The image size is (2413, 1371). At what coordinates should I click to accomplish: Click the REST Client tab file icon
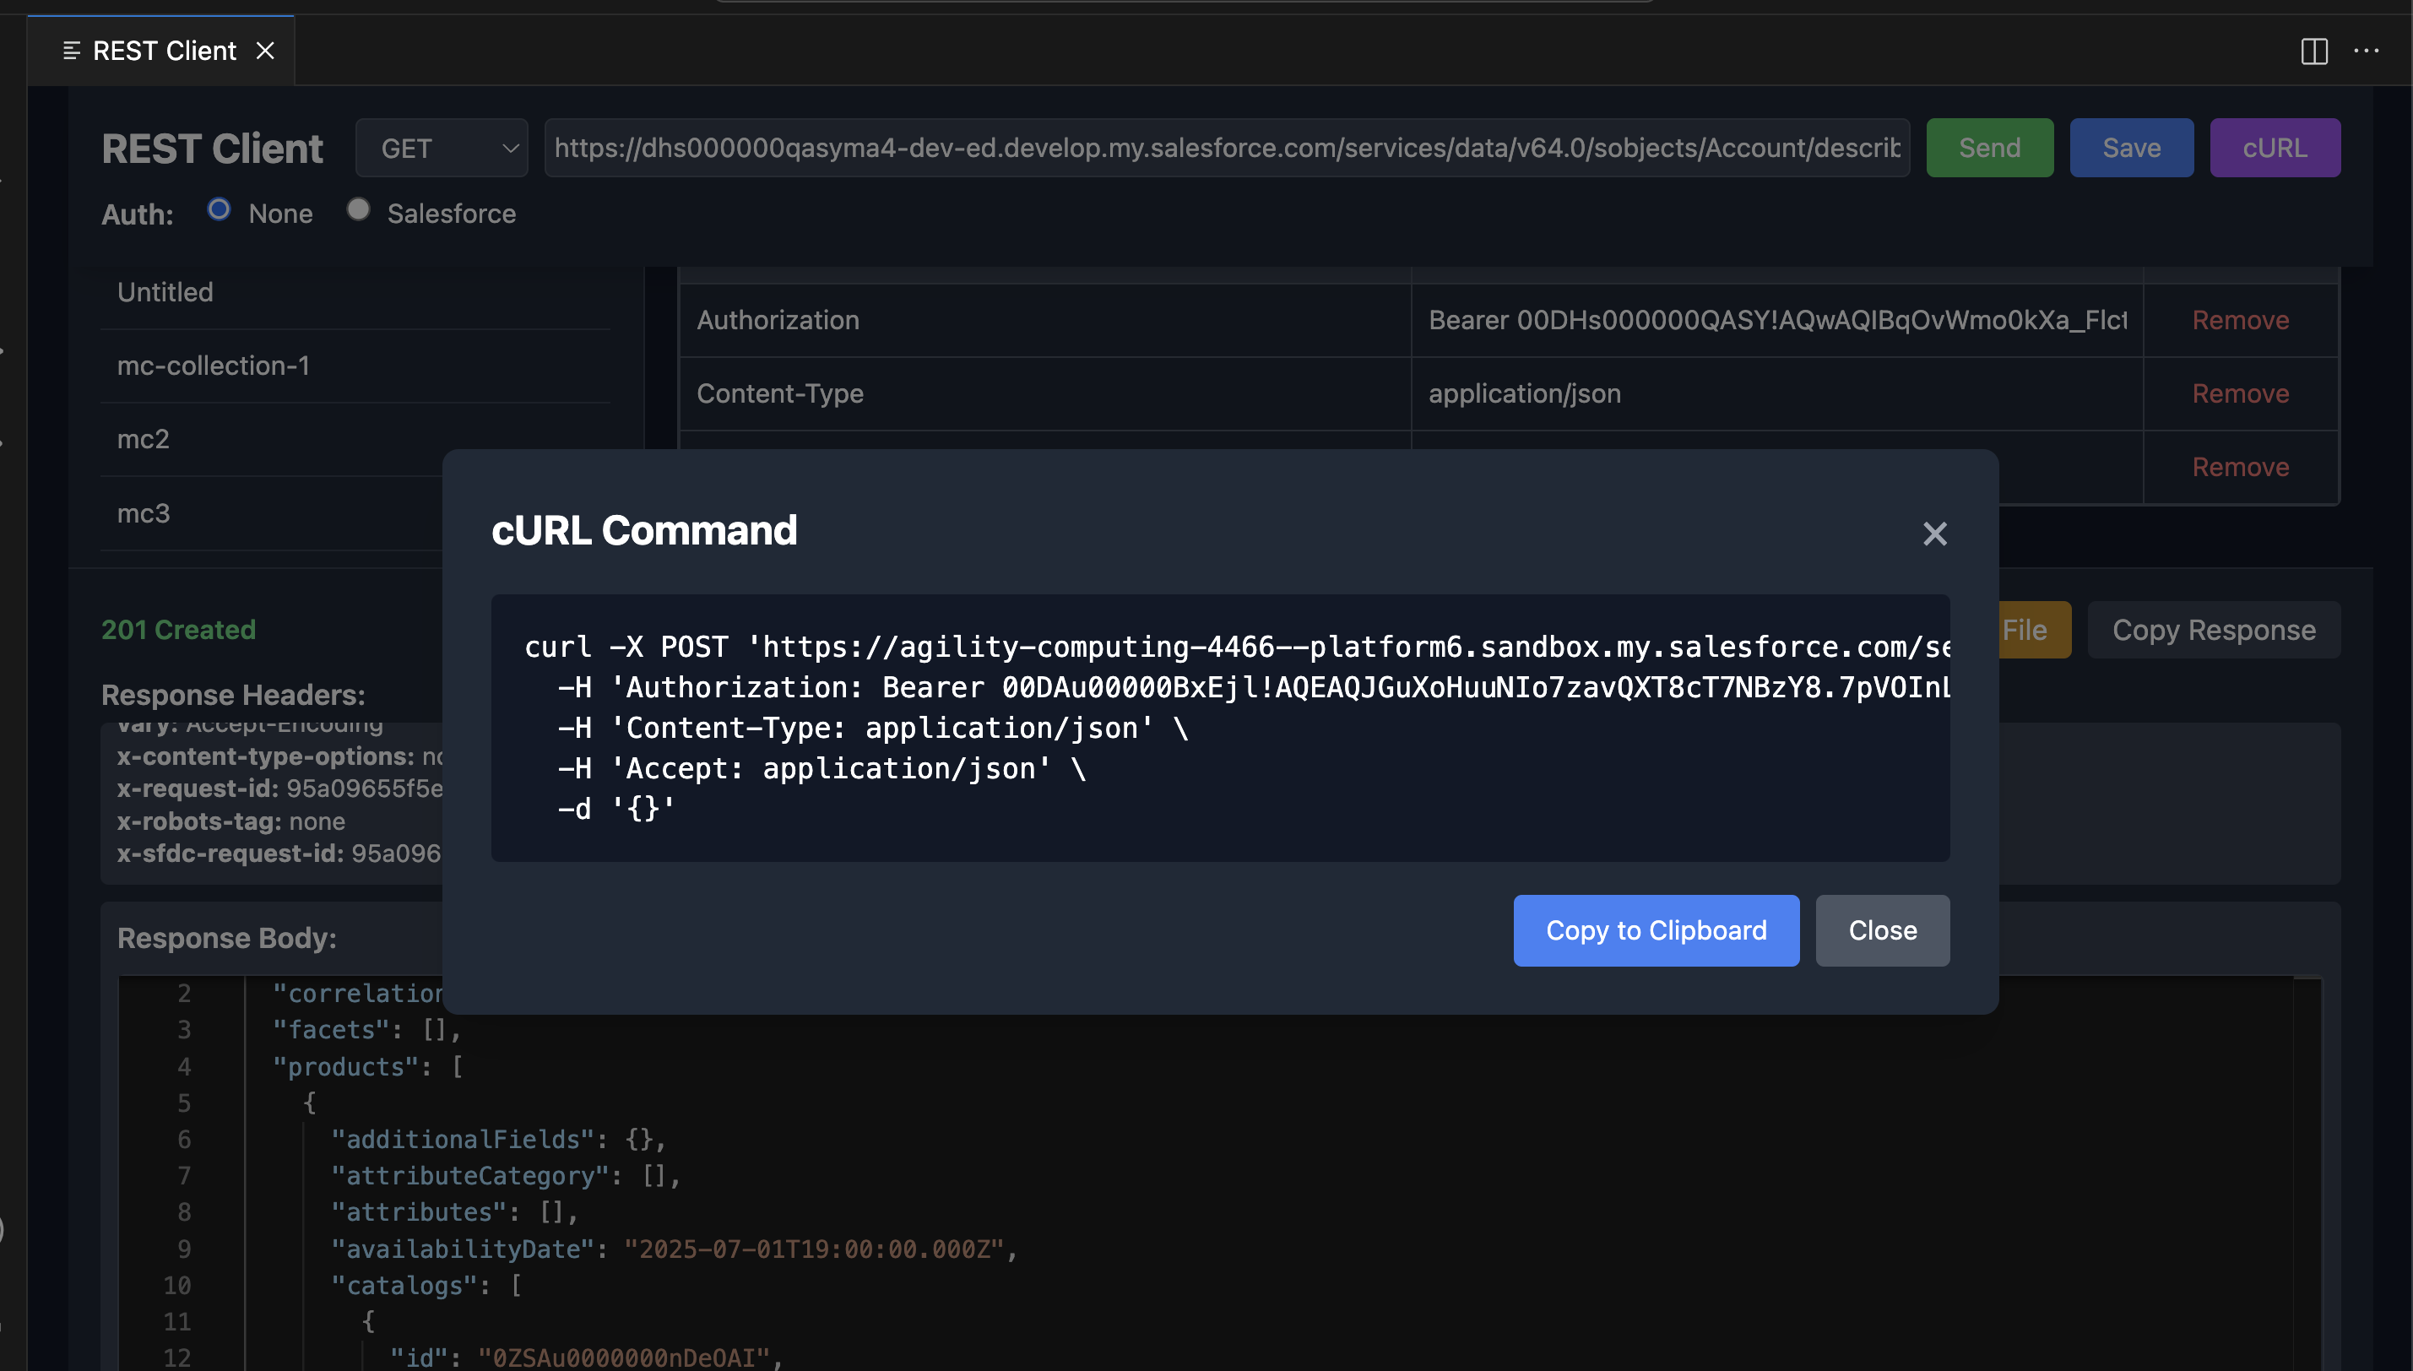[x=72, y=51]
